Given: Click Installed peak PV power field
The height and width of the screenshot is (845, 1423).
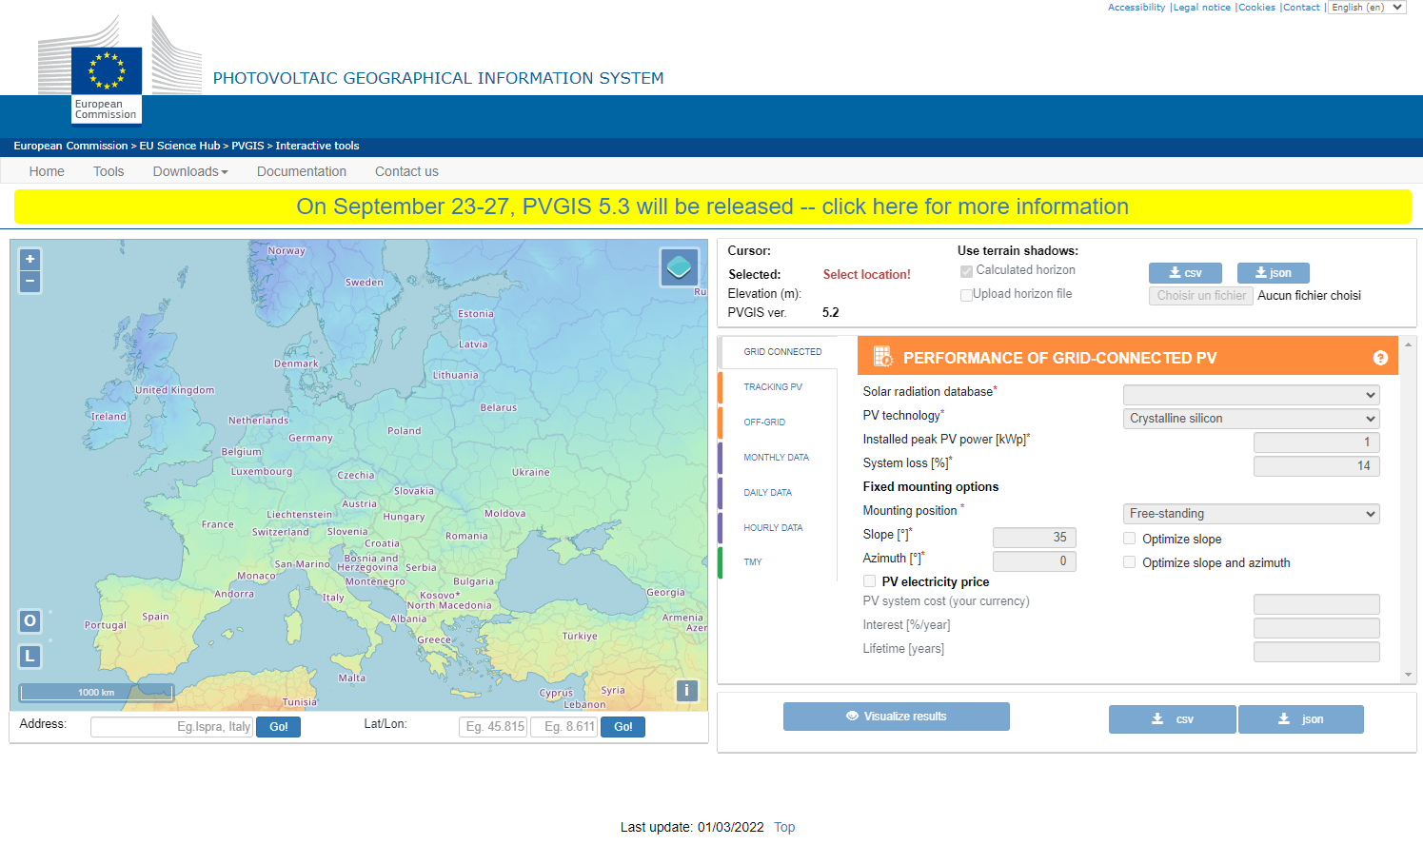Looking at the screenshot, I should (1316, 442).
